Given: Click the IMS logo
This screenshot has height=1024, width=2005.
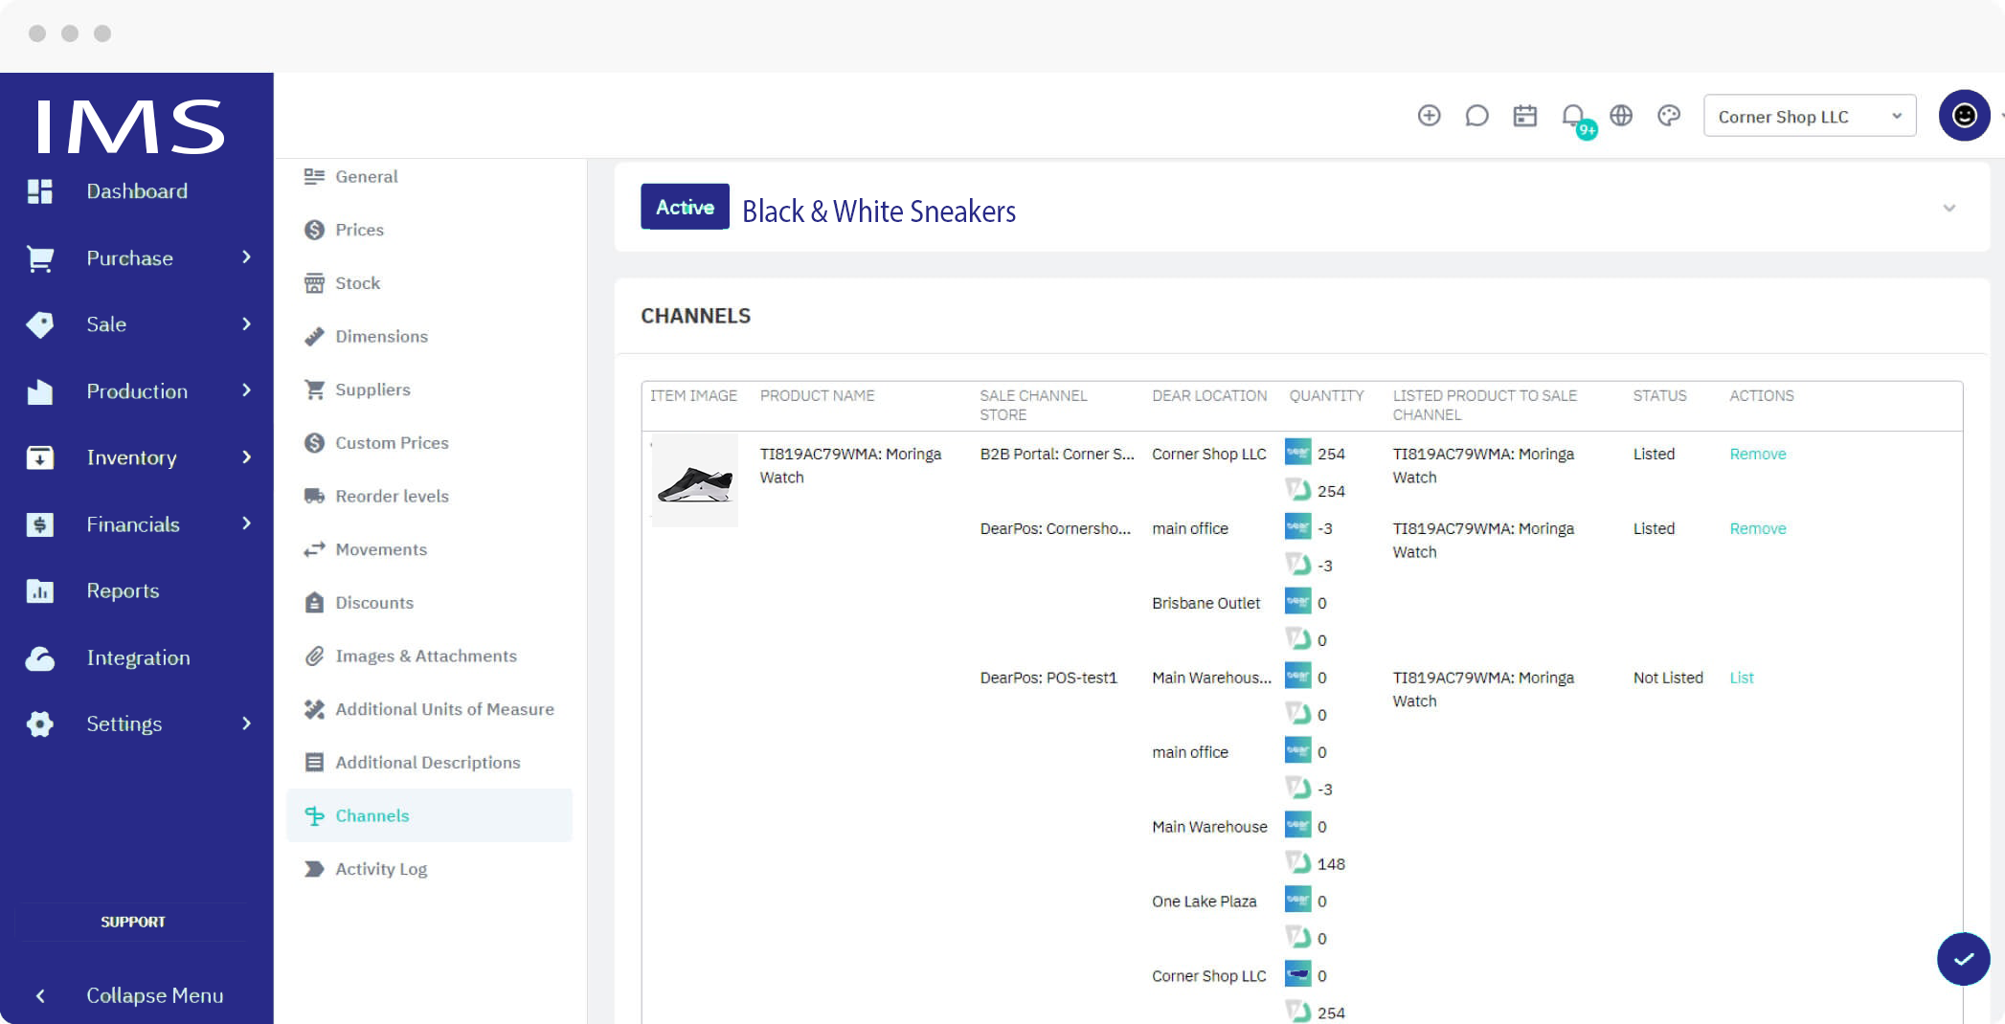Looking at the screenshot, I should [130, 126].
